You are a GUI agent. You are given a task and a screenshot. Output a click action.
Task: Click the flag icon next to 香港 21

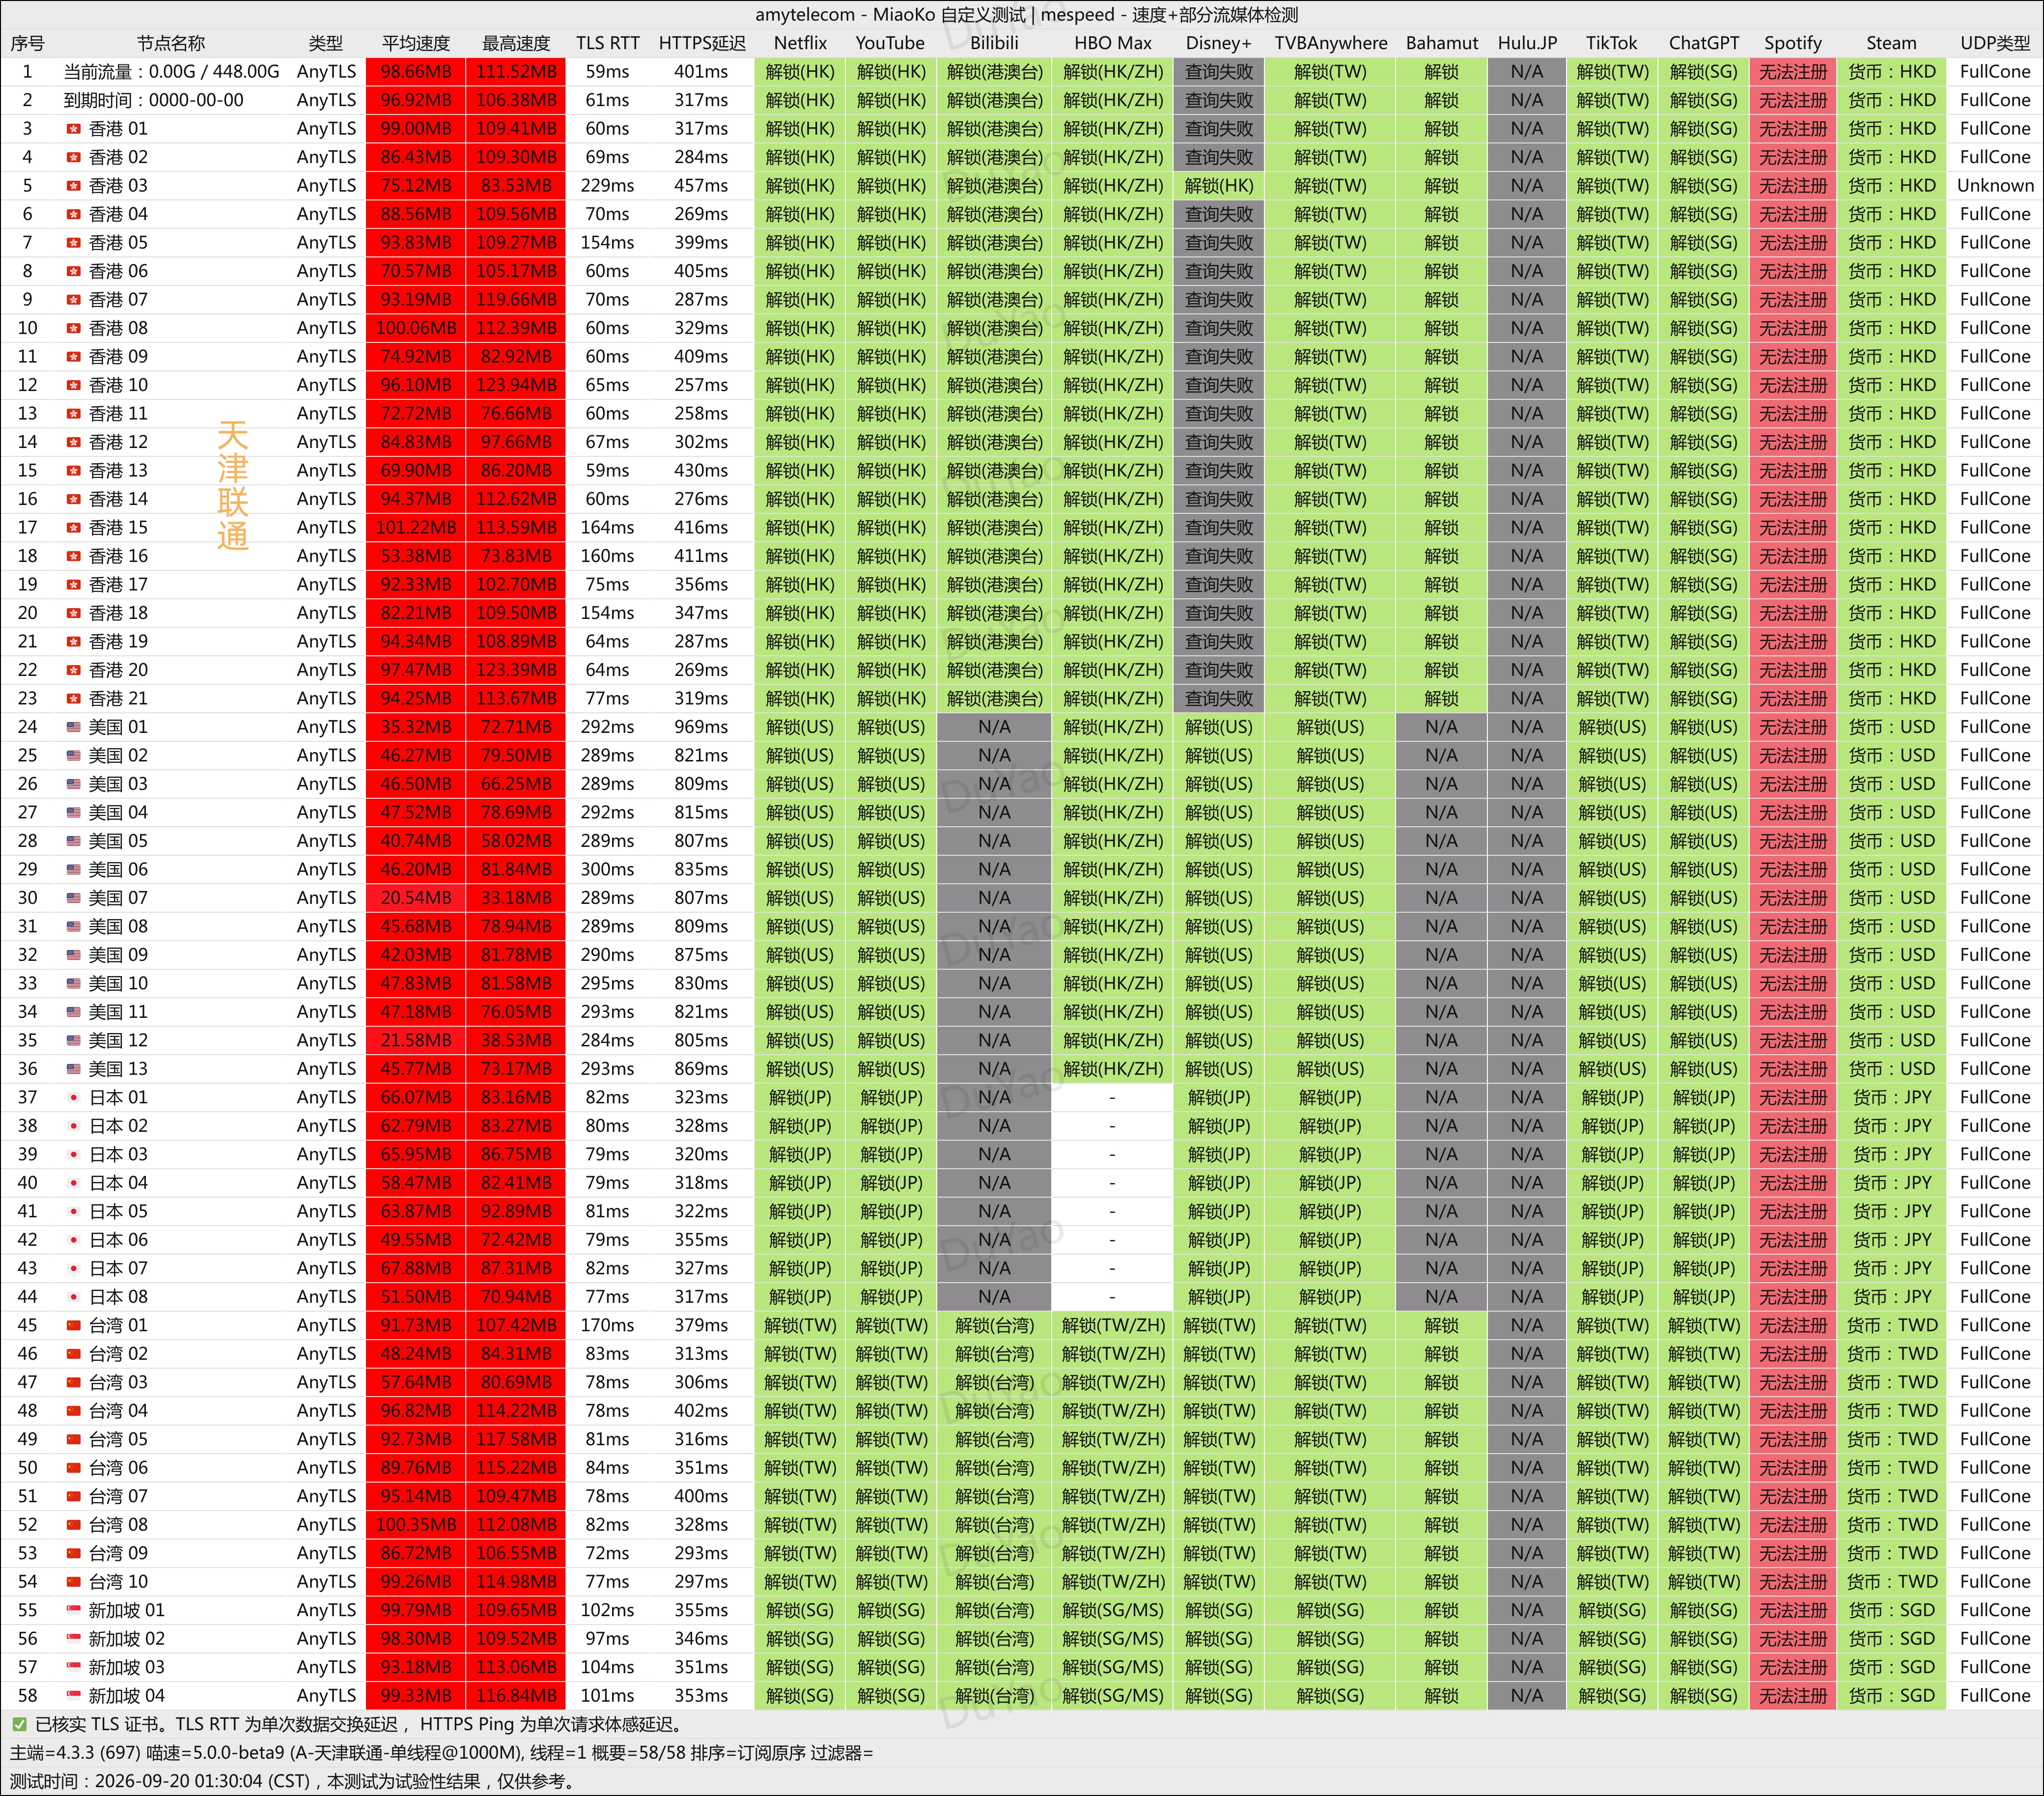73,699
